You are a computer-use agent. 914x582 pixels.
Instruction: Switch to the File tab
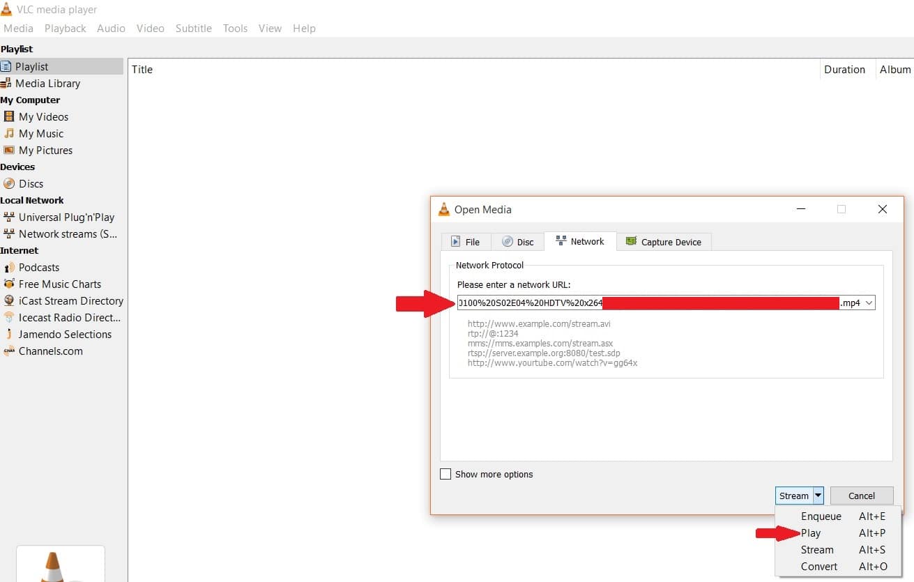pyautogui.click(x=466, y=242)
